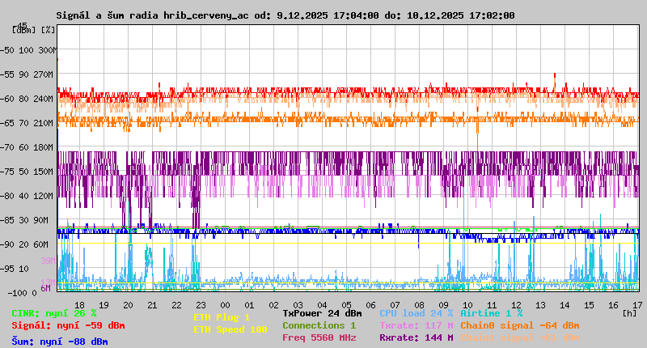Click the ETH Speed 100 legend text

(230, 329)
